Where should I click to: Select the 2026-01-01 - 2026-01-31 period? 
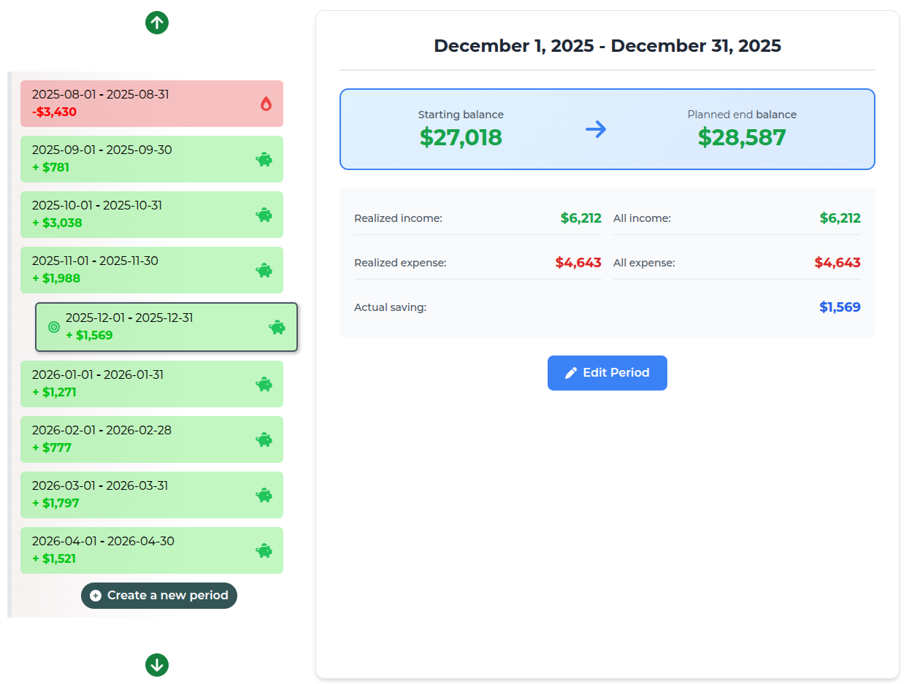(152, 384)
